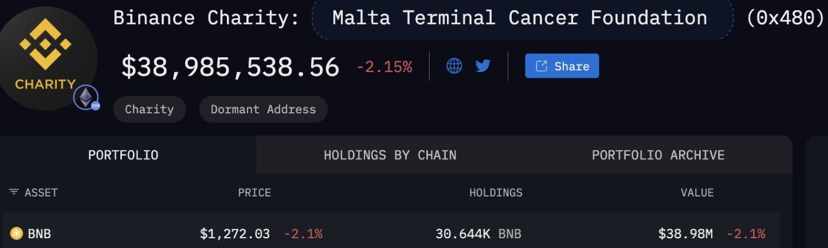The height and width of the screenshot is (248, 828).
Task: Open the website globe icon
Action: point(454,66)
